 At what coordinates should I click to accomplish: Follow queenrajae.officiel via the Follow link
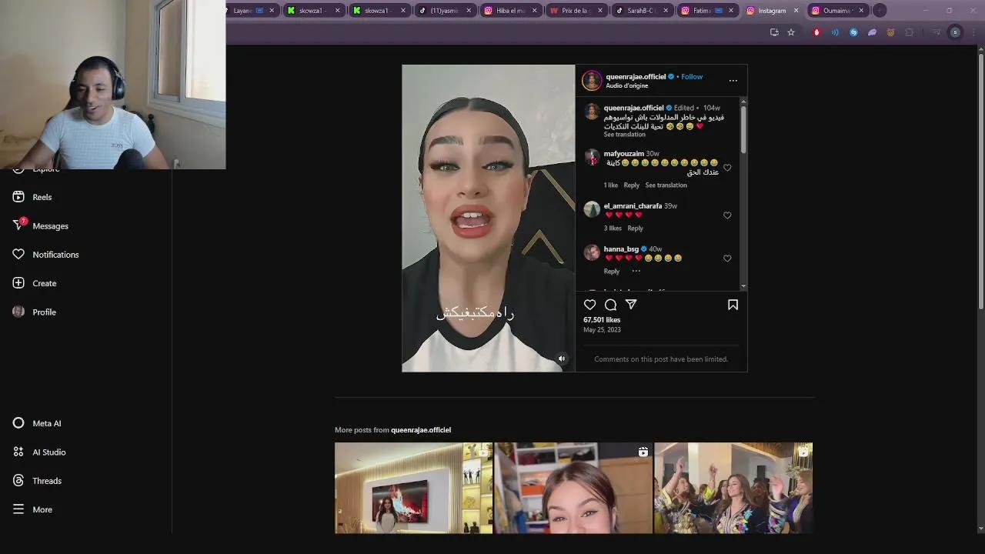coord(691,76)
